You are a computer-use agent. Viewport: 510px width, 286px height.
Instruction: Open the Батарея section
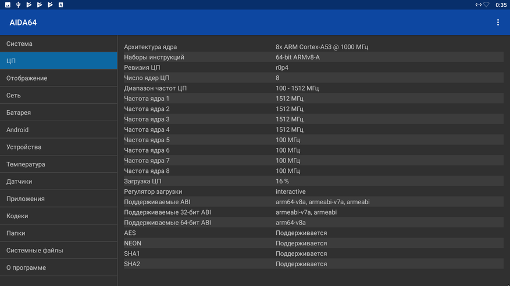[x=59, y=113]
